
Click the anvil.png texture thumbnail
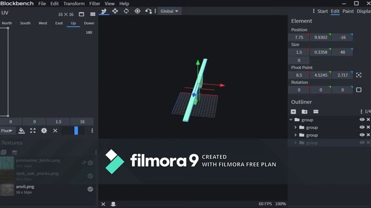(7, 190)
